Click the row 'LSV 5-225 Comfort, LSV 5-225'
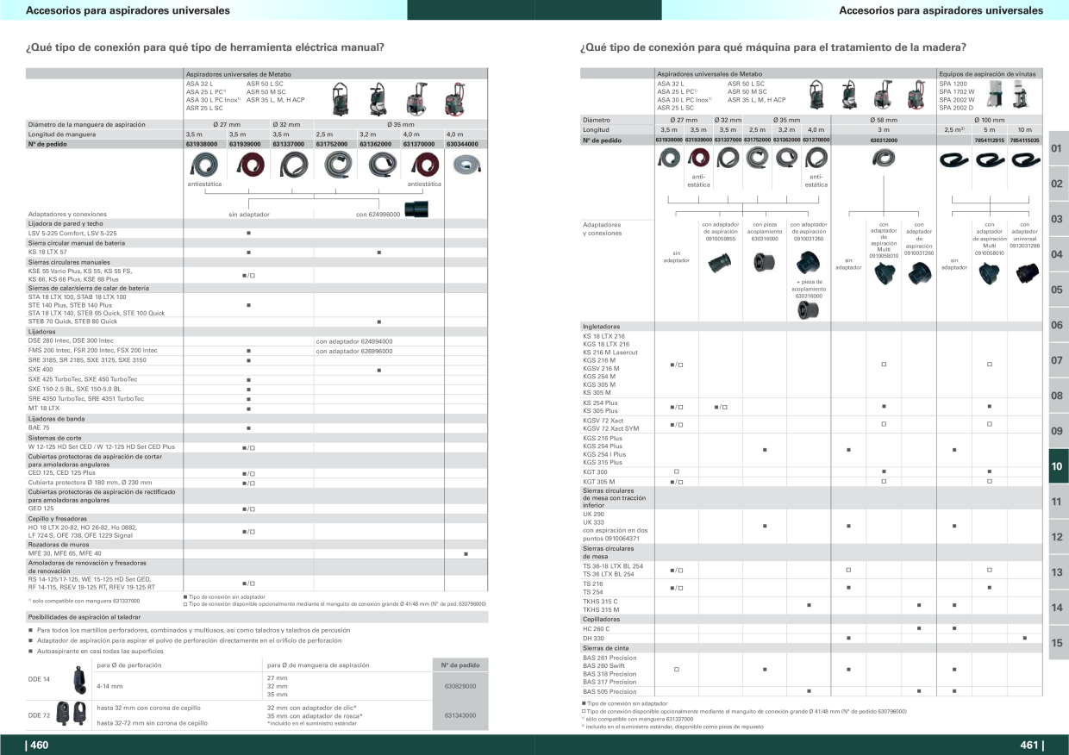This screenshot has height=755, width=1069. click(x=257, y=233)
